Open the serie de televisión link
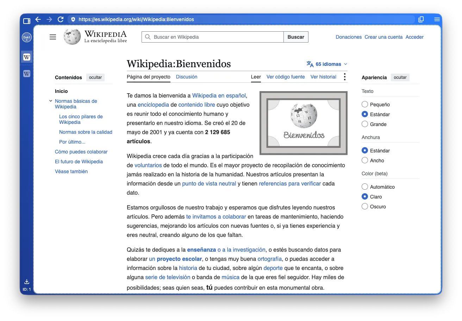 (x=168, y=277)
